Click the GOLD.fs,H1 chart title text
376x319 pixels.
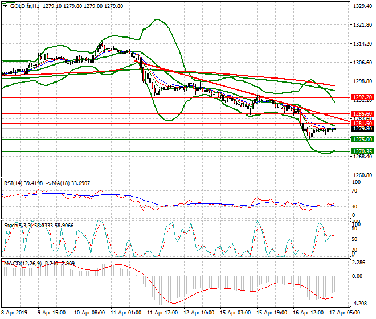(x=25, y=6)
